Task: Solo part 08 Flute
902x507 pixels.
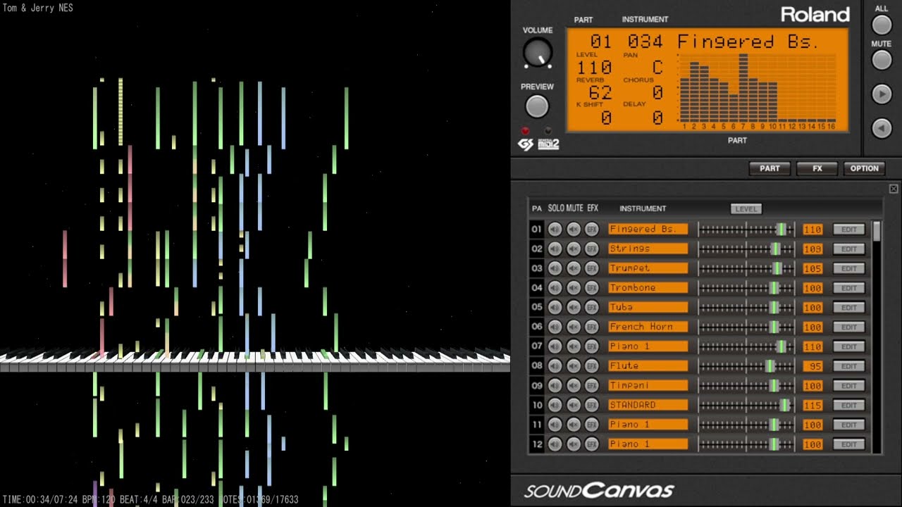Action: tap(555, 365)
